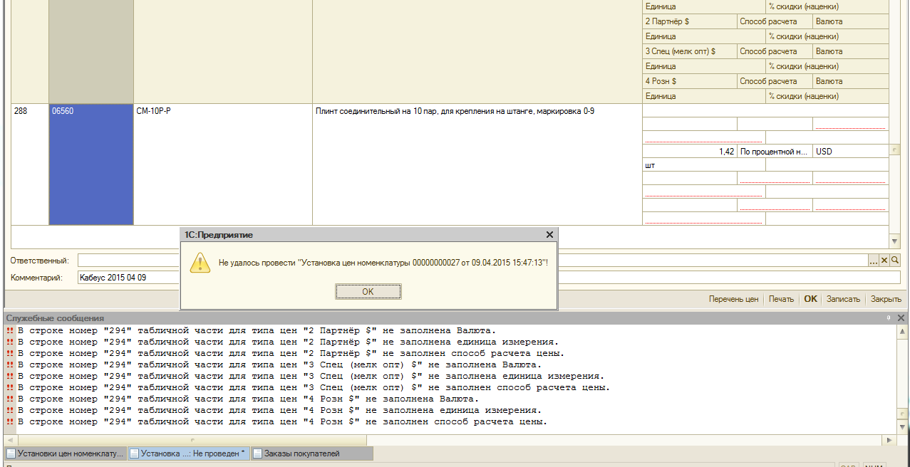The height and width of the screenshot is (467, 910).
Task: Click the table's vertical scrollbar down arrow
Action: [895, 242]
